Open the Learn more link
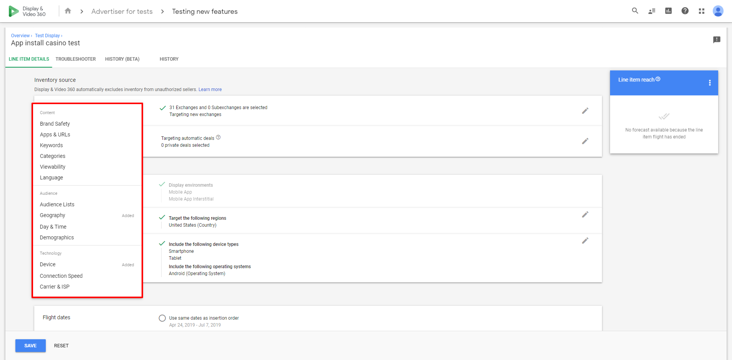 point(210,90)
